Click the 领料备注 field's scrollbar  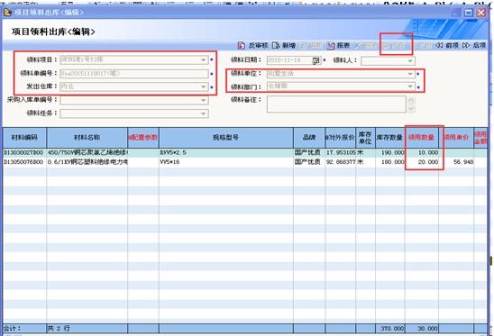pyautogui.click(x=410, y=104)
